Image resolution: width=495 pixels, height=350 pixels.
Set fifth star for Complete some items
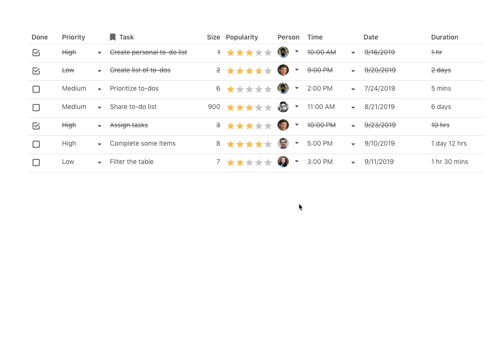(x=268, y=144)
